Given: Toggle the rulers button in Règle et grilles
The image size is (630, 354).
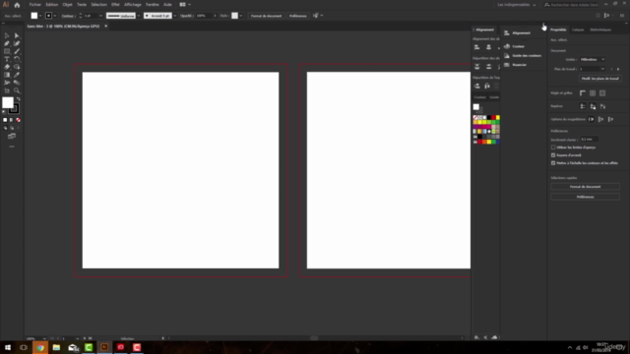Looking at the screenshot, I should point(583,93).
